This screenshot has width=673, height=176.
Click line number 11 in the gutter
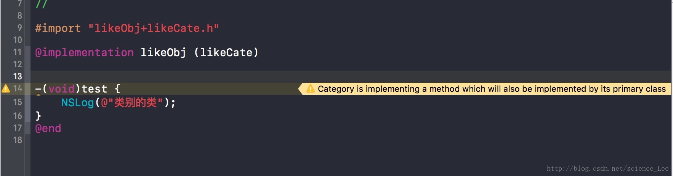tap(18, 52)
